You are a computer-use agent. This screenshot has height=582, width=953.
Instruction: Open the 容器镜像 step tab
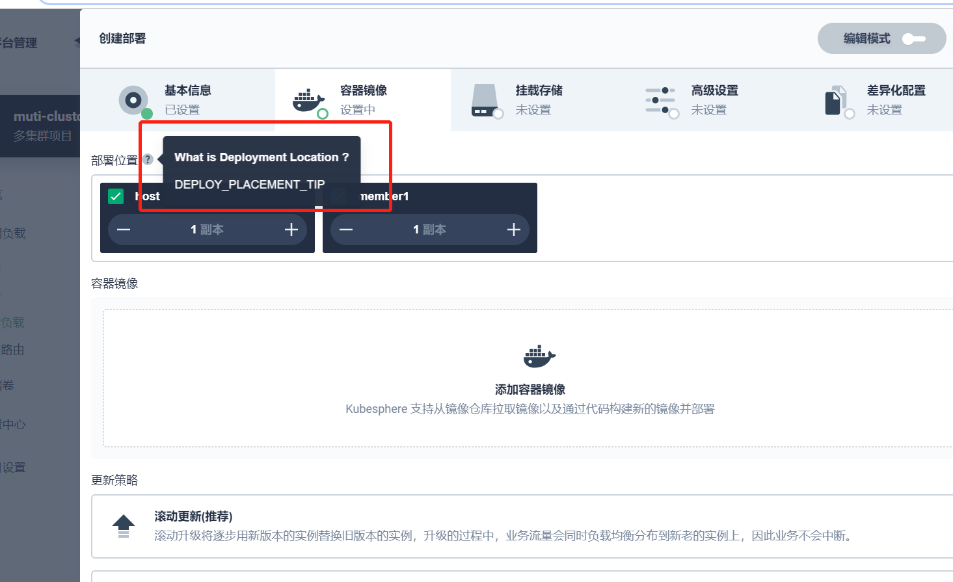pyautogui.click(x=363, y=100)
